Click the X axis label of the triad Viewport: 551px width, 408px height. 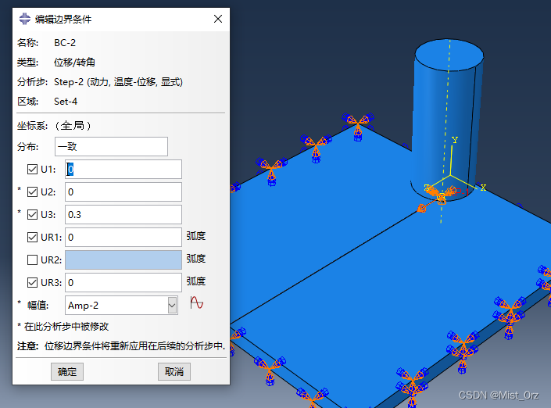coord(483,188)
